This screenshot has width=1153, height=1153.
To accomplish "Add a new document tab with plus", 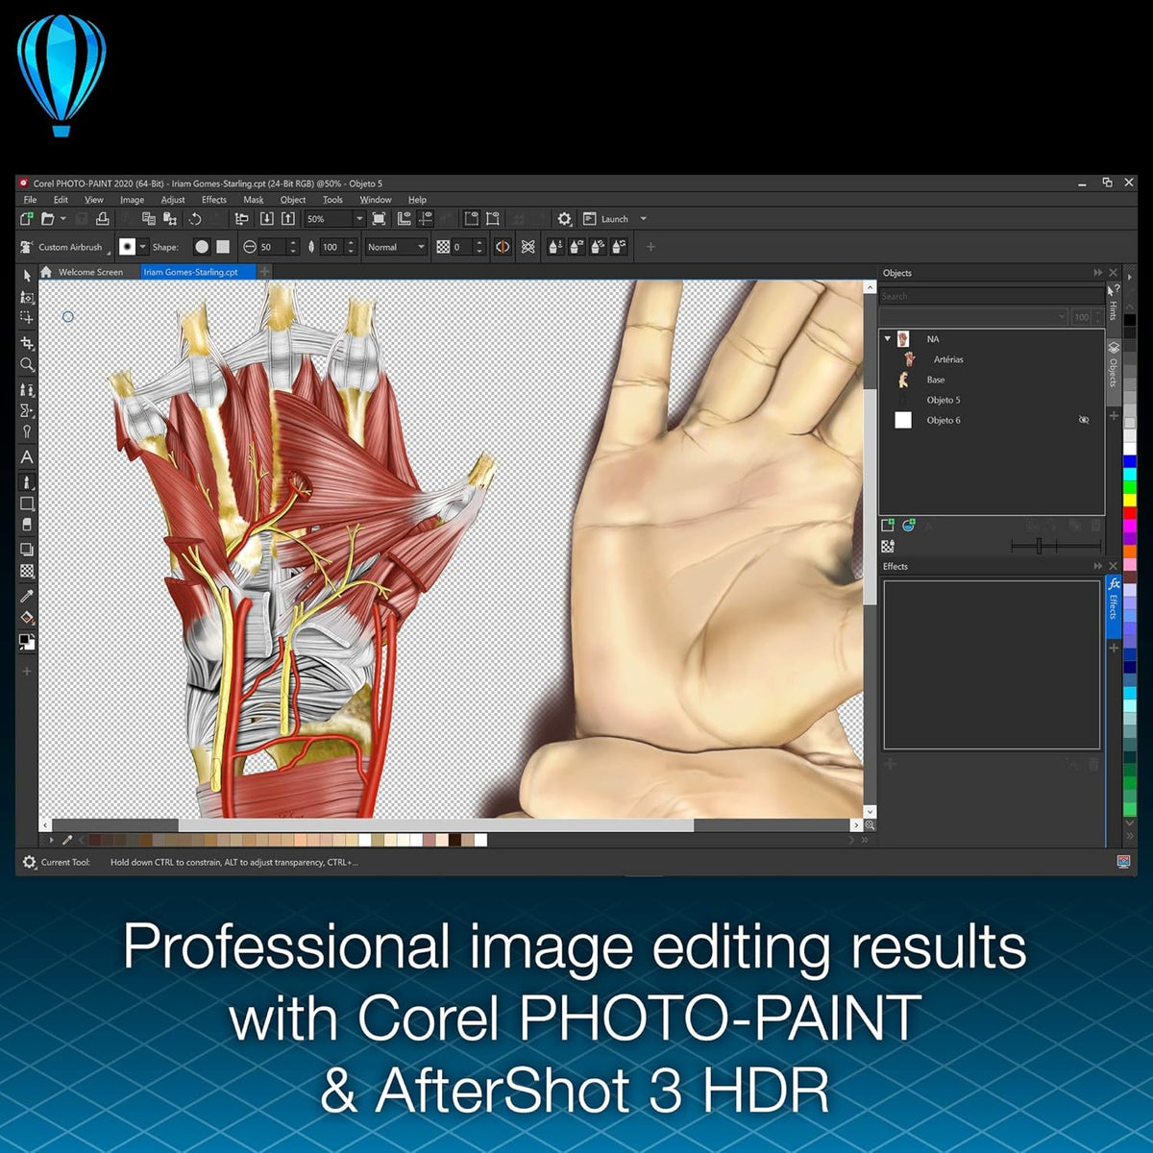I will point(264,272).
